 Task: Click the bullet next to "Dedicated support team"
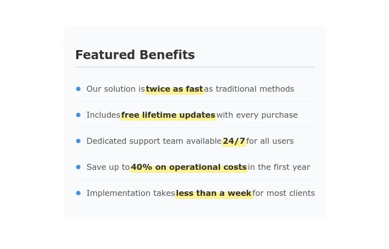click(x=78, y=141)
